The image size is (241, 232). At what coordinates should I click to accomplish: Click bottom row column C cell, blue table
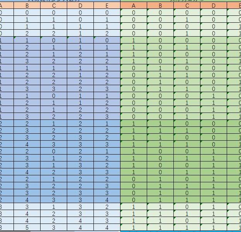[x=54, y=227]
